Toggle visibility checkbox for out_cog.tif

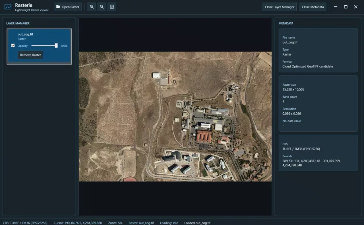click(13, 46)
